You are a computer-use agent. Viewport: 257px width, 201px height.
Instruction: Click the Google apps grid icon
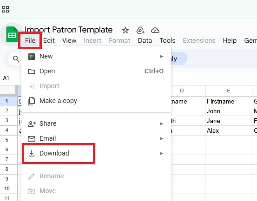(x=6, y=9)
